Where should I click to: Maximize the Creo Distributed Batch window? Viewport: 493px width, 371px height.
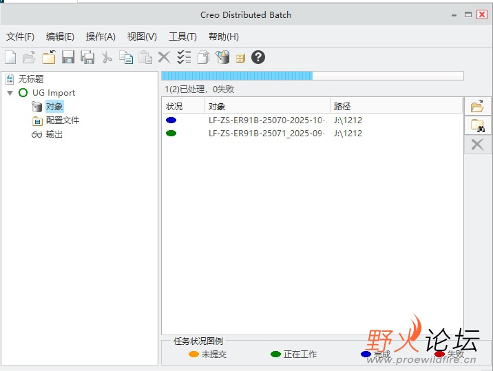[x=468, y=14]
